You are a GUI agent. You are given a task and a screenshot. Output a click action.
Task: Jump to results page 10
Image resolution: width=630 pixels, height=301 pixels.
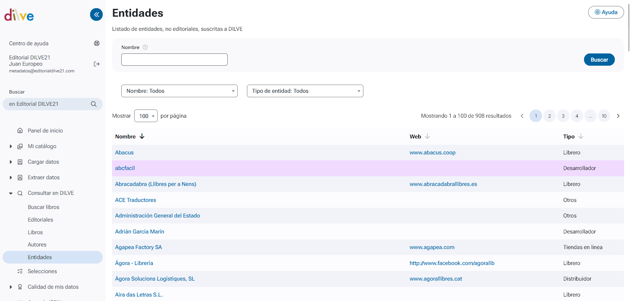pyautogui.click(x=604, y=116)
